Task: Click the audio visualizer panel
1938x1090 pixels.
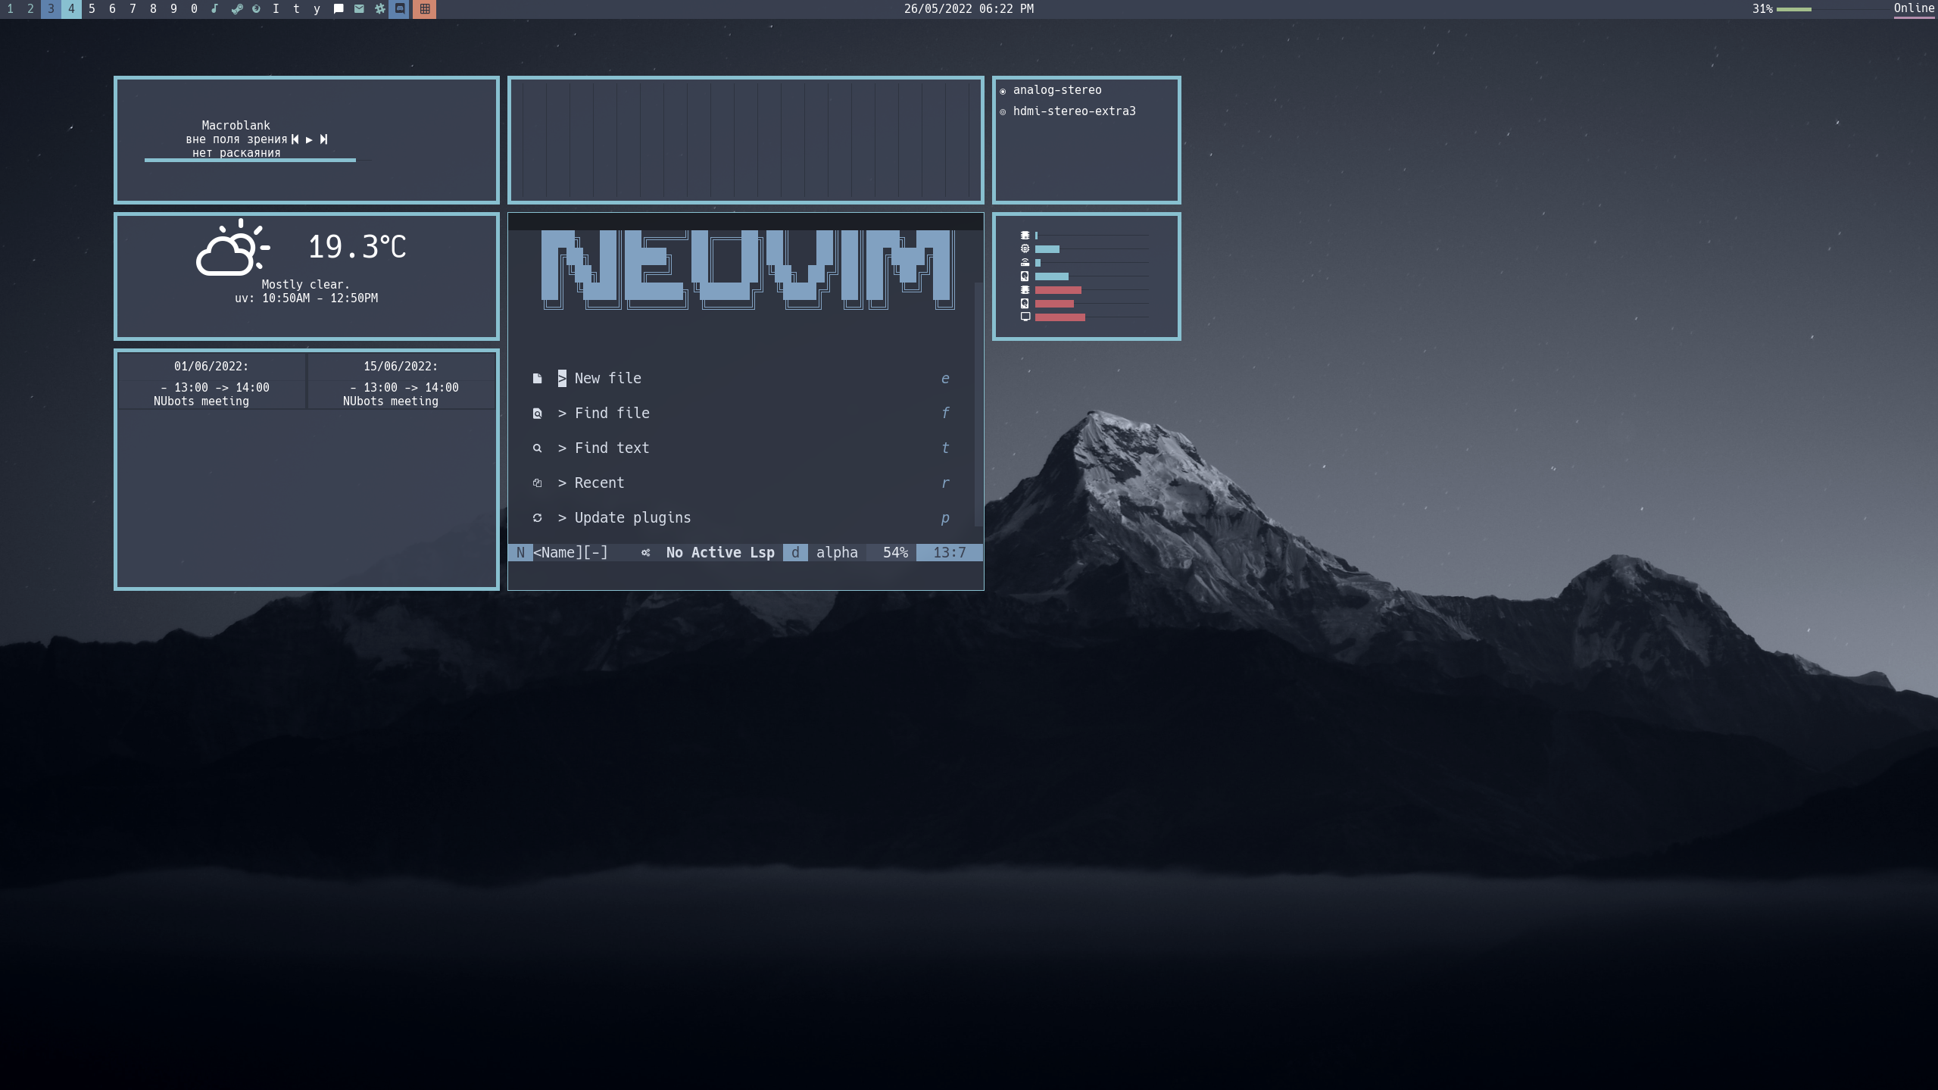Action: [x=746, y=140]
